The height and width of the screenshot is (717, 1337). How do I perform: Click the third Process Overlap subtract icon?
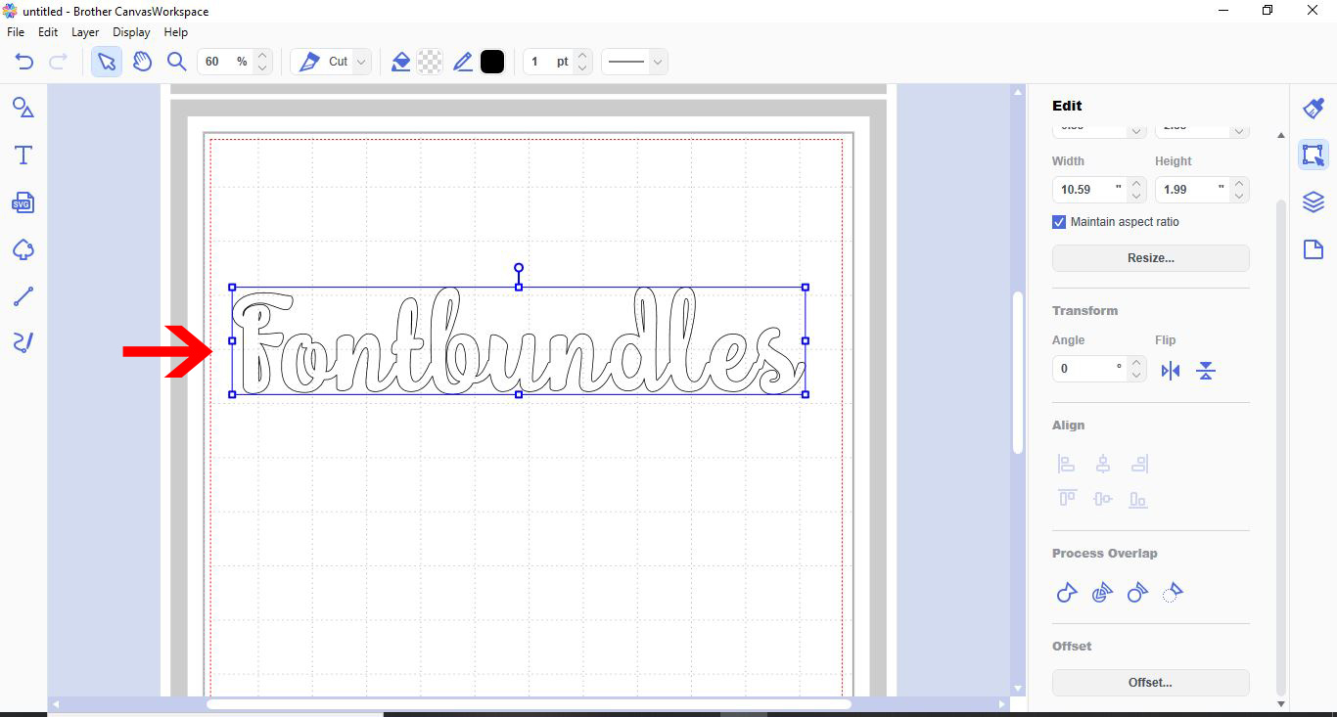pos(1137,592)
